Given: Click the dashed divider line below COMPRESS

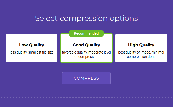Looking at the screenshot, I should 86,98.
